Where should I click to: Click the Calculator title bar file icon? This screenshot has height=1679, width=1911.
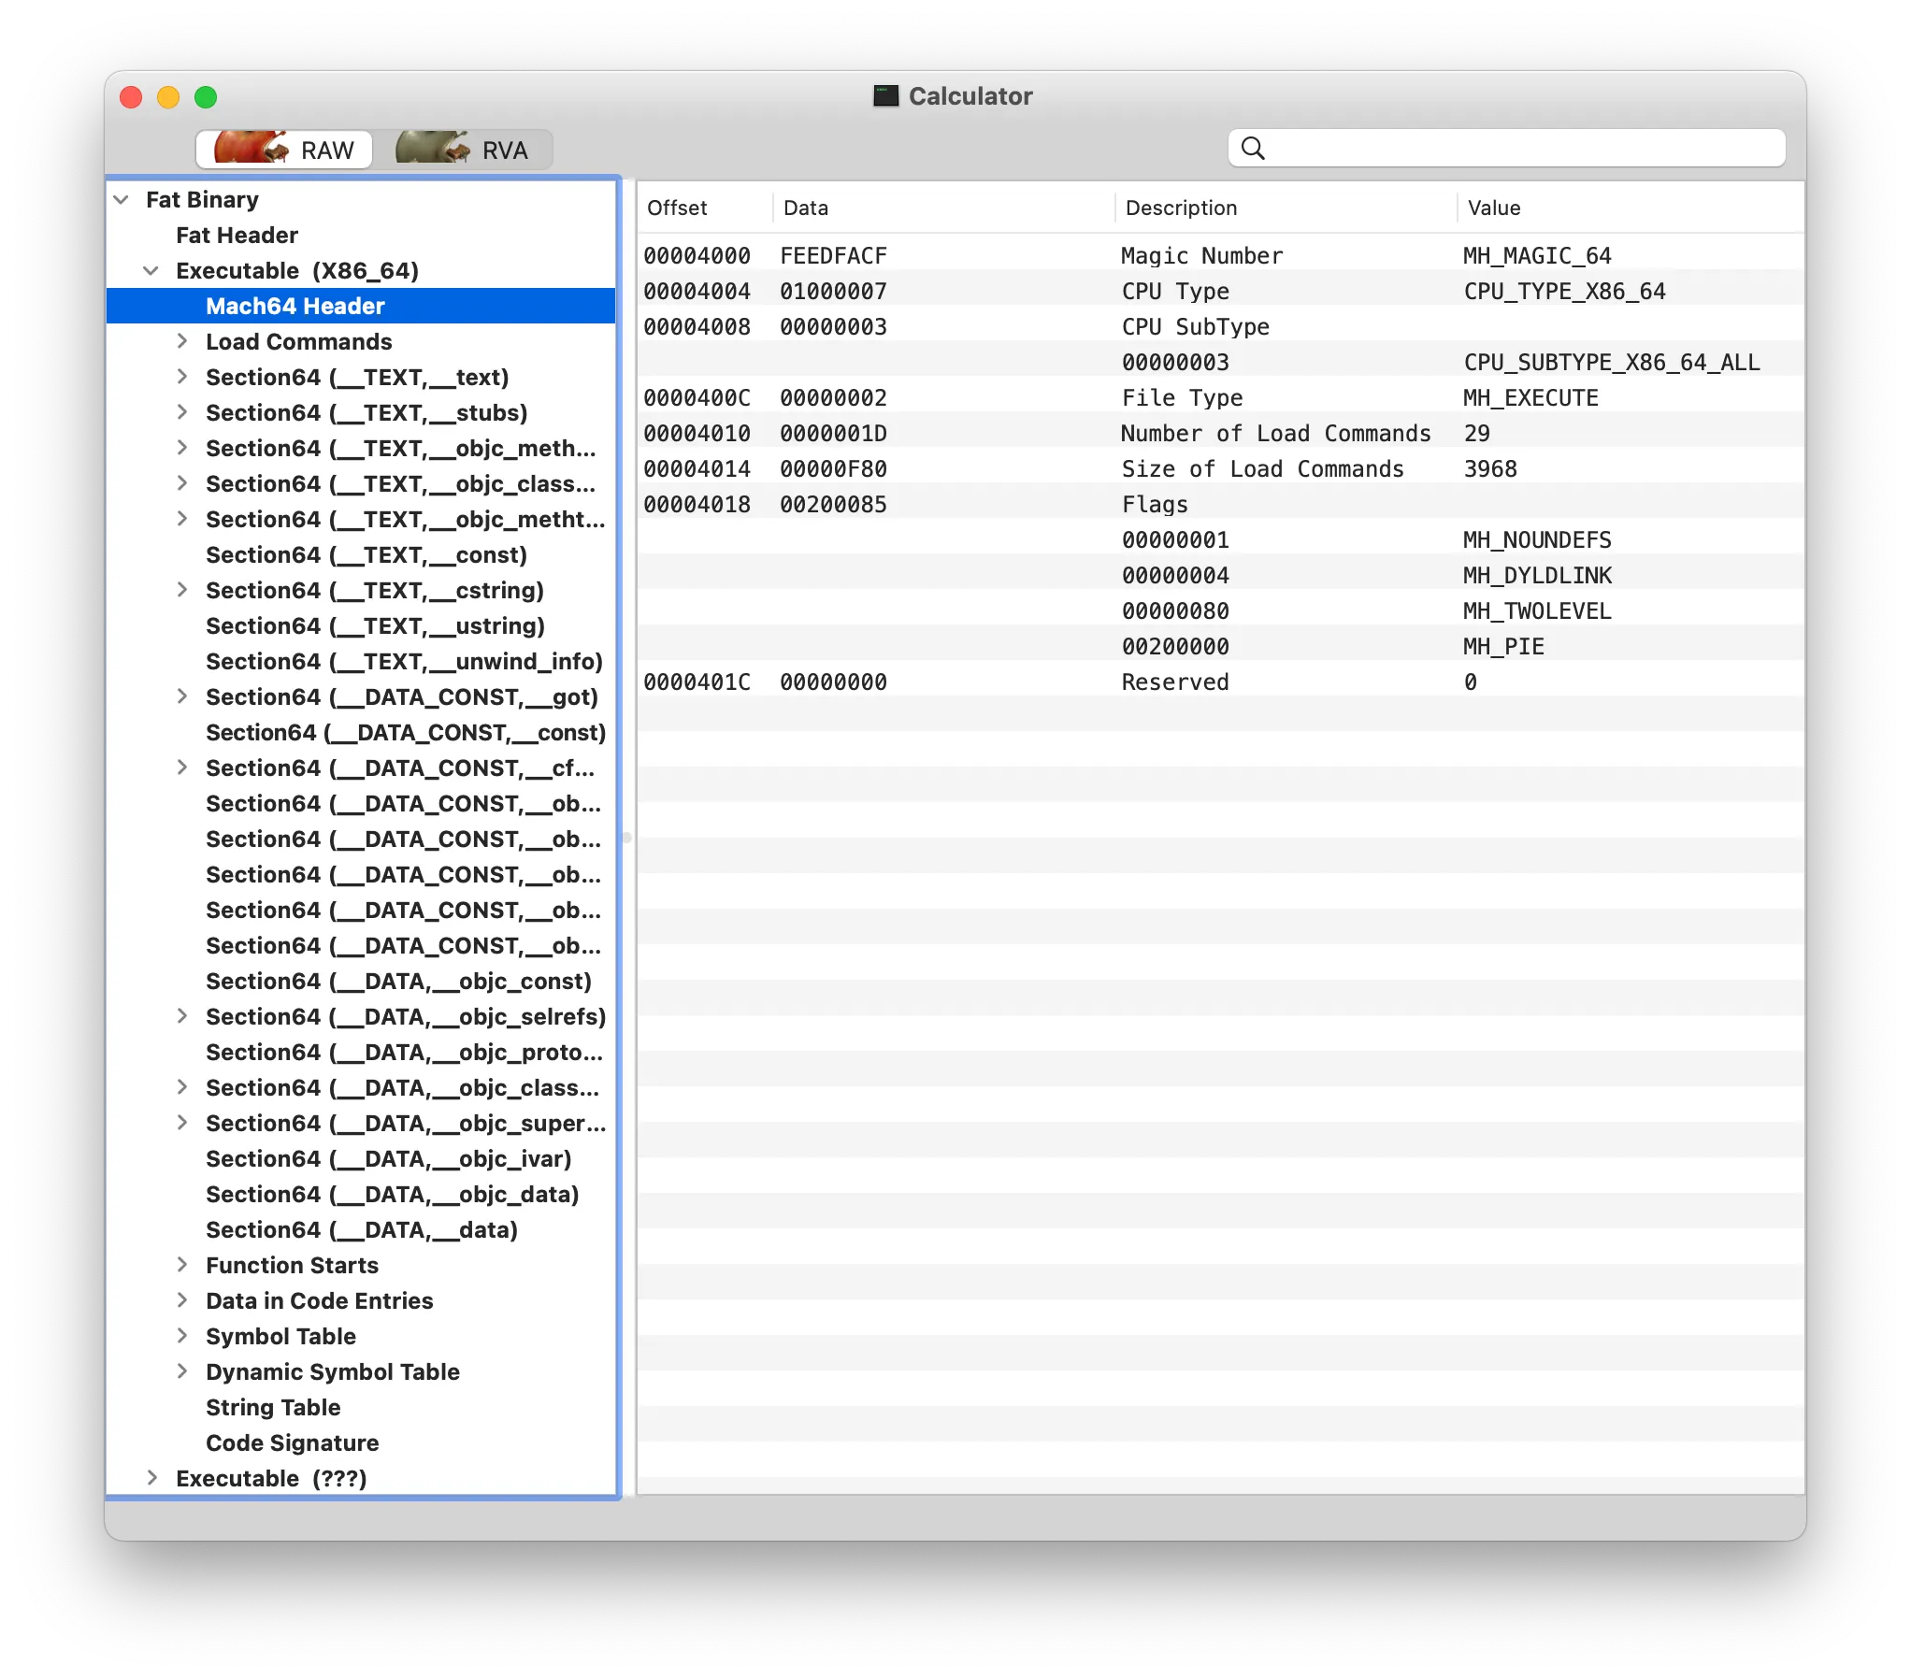pos(884,96)
